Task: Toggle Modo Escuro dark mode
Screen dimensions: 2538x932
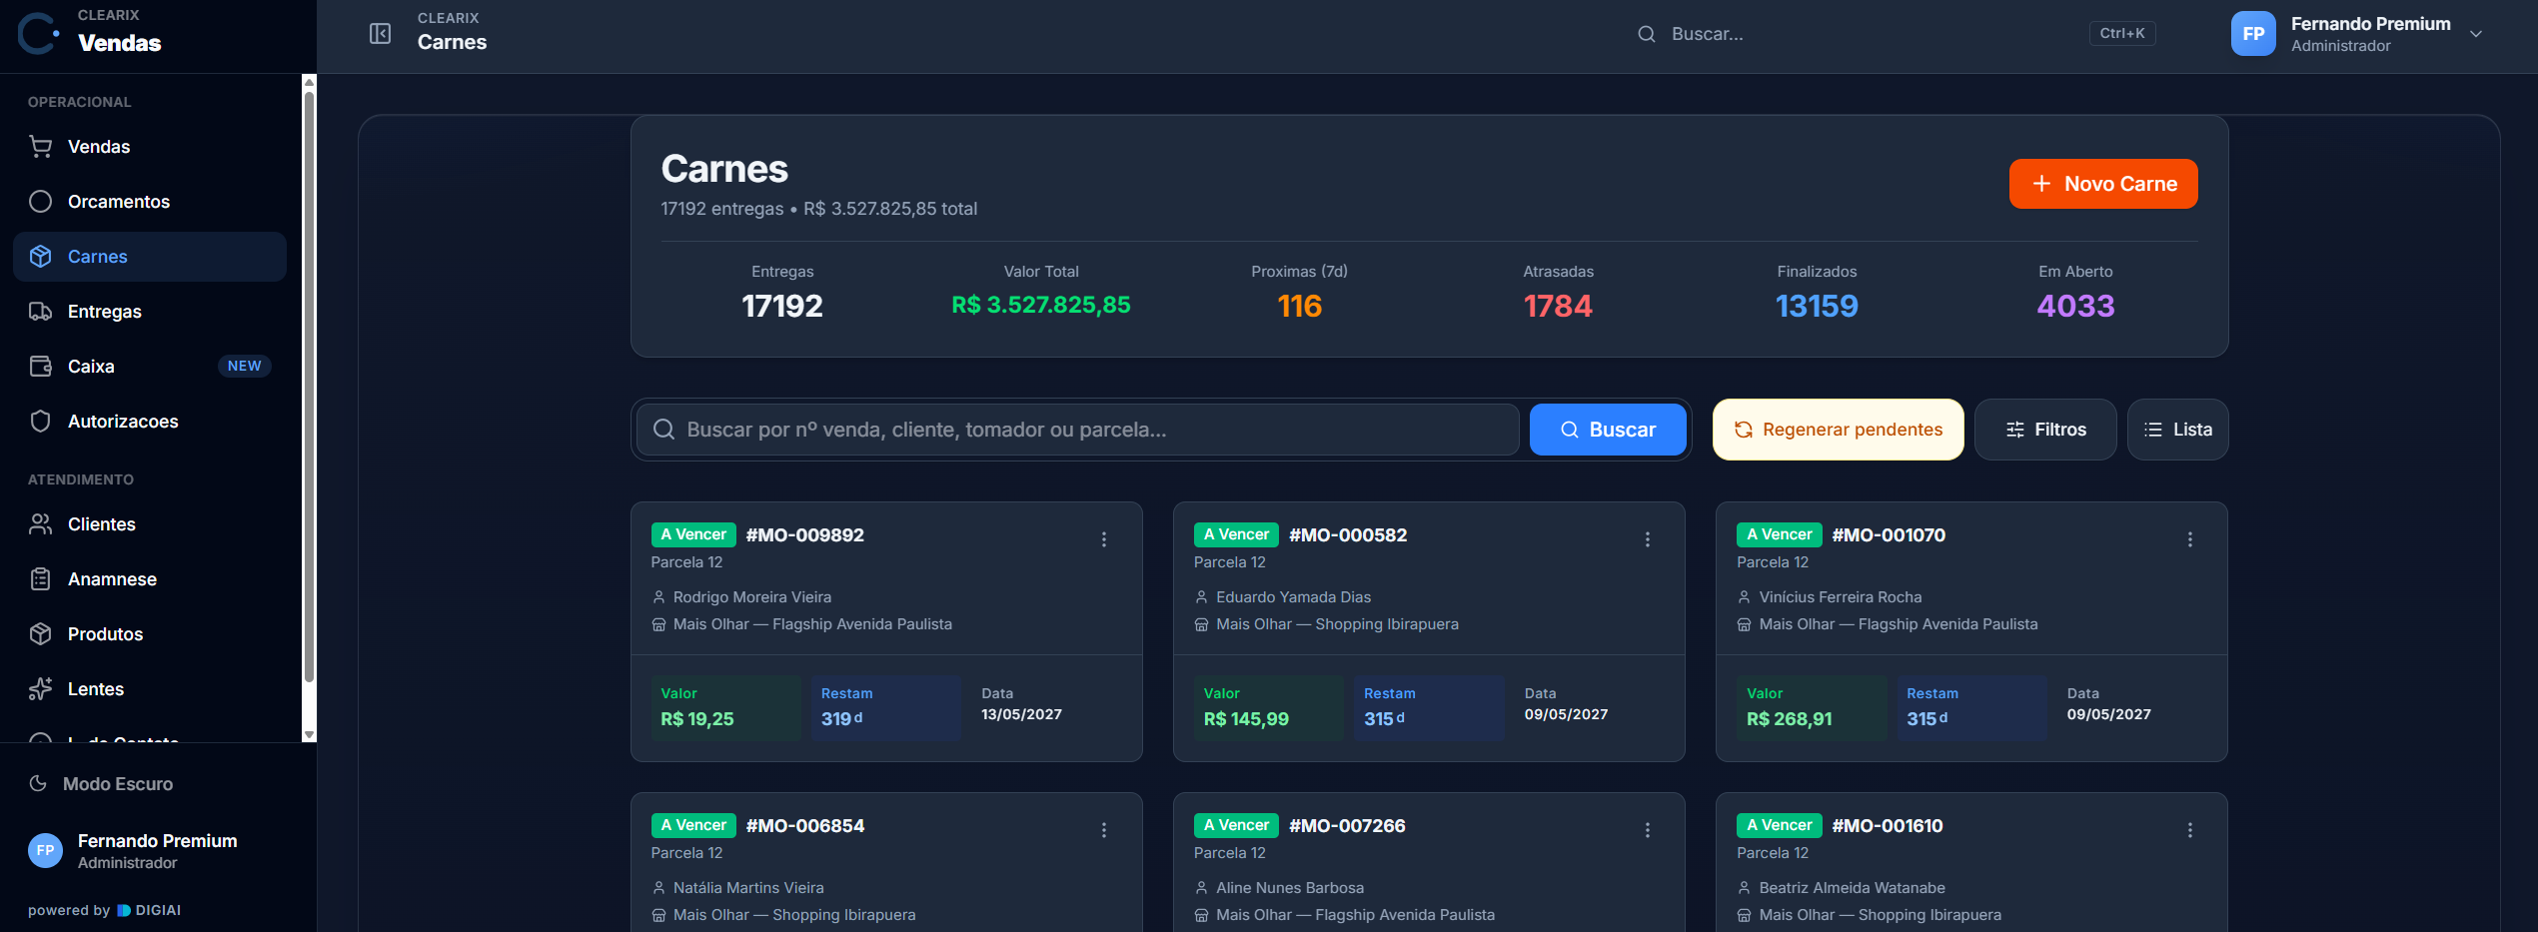Action: click(100, 784)
